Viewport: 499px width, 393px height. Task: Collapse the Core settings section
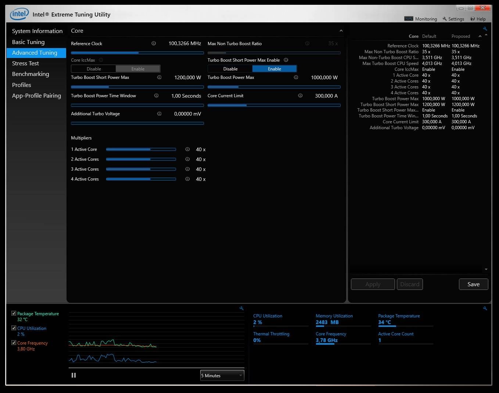click(x=341, y=30)
